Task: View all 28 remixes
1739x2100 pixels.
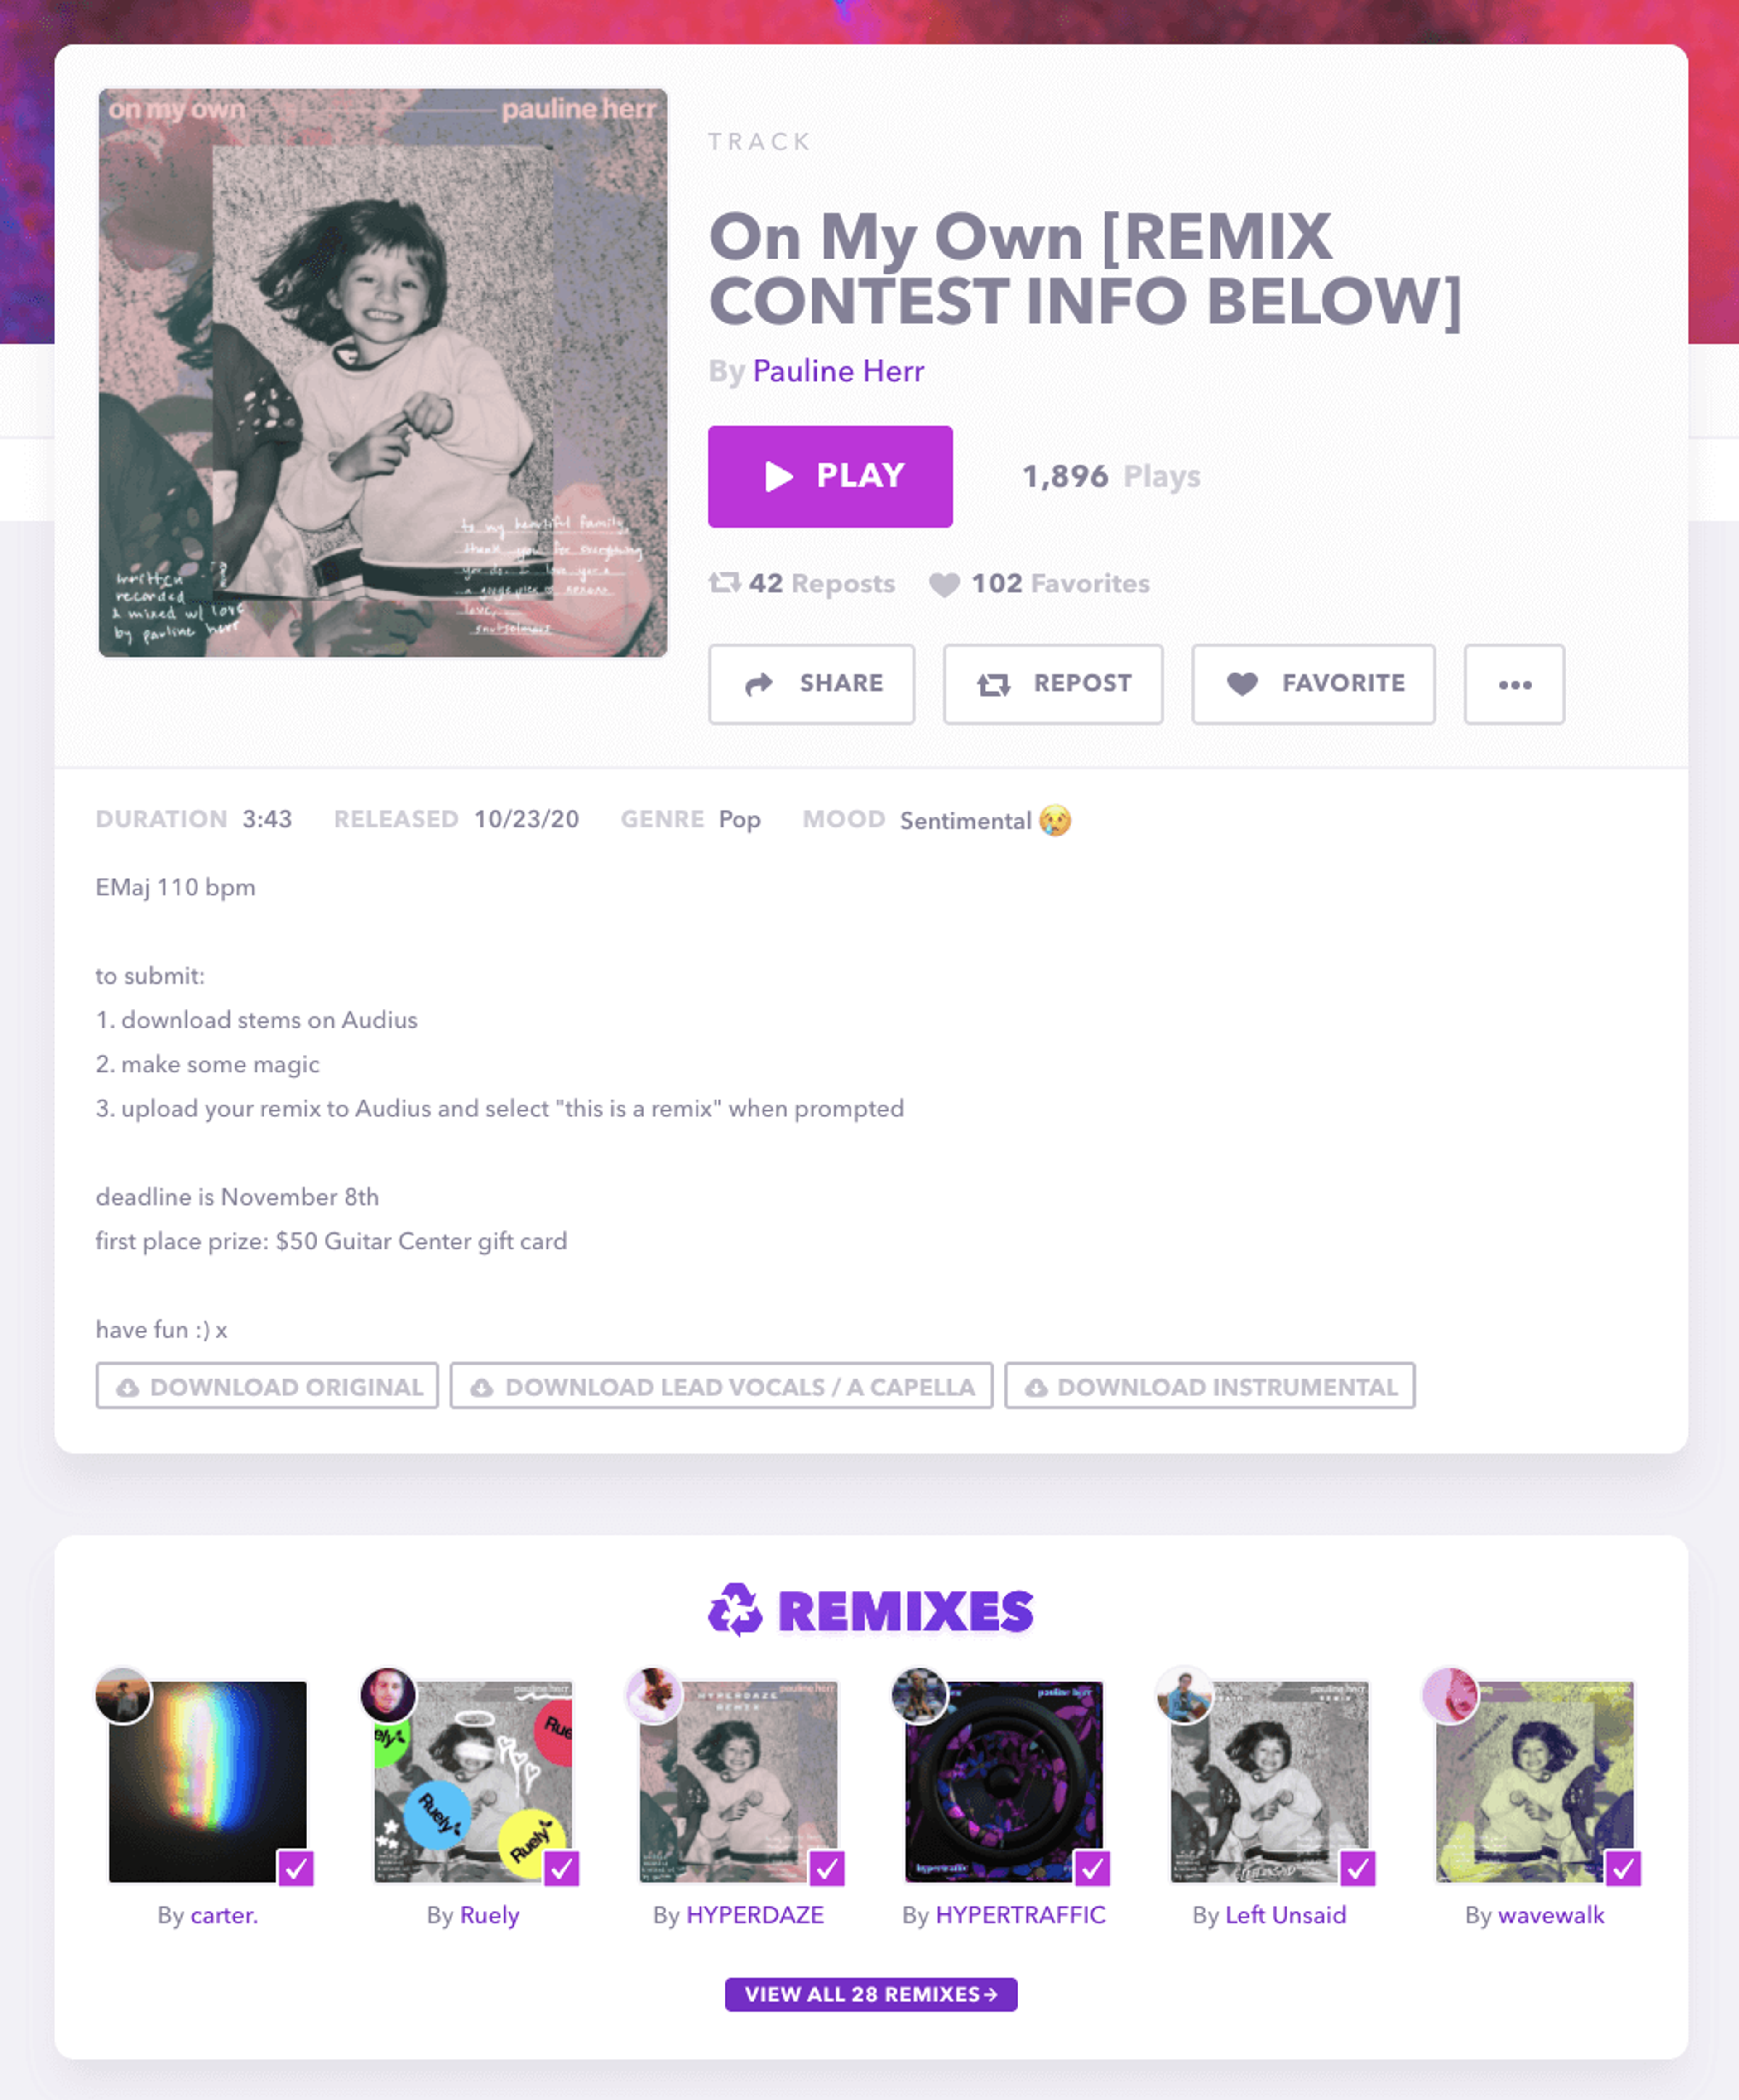Action: (870, 1994)
